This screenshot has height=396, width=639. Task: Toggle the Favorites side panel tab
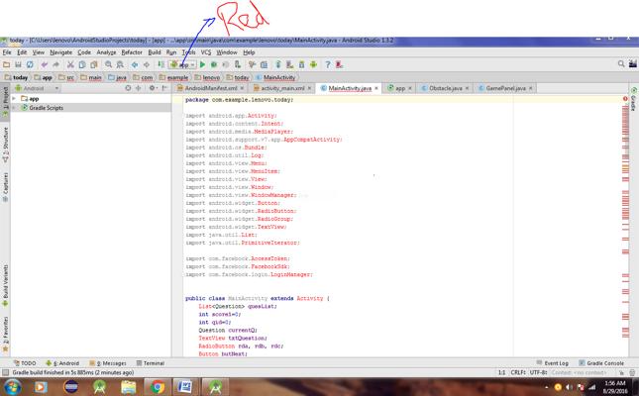pyautogui.click(x=5, y=334)
